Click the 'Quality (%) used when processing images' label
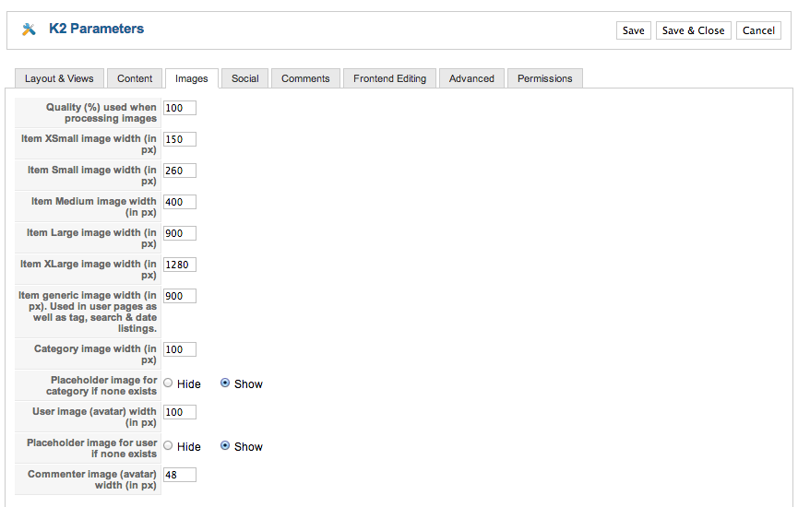Screen dimensions: 798x507 pyautogui.click(x=101, y=112)
